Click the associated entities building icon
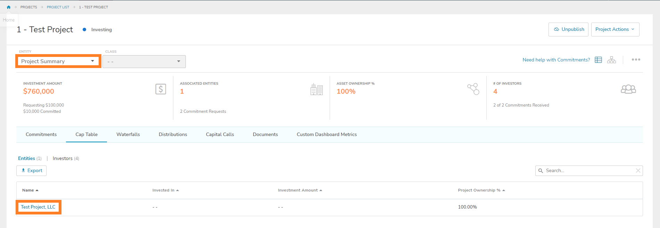Viewport: 660px width, 228px height. [x=316, y=90]
